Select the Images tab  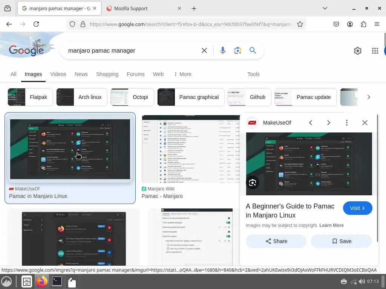(33, 74)
